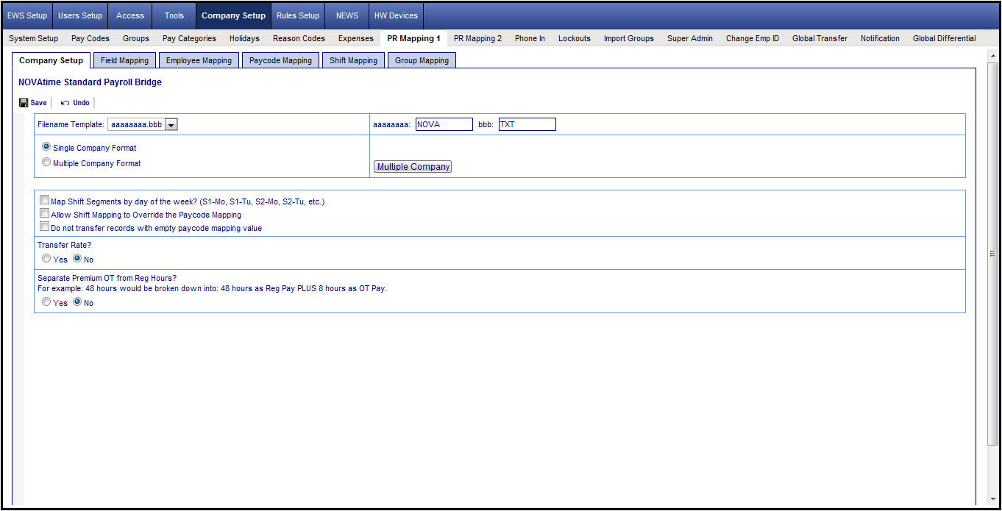Screen dimensions: 1002x511
Task: Open the Pay Categories tab
Action: [189, 38]
